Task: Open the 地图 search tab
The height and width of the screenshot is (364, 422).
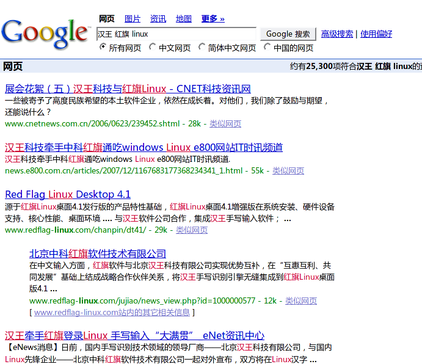Action: 184,19
